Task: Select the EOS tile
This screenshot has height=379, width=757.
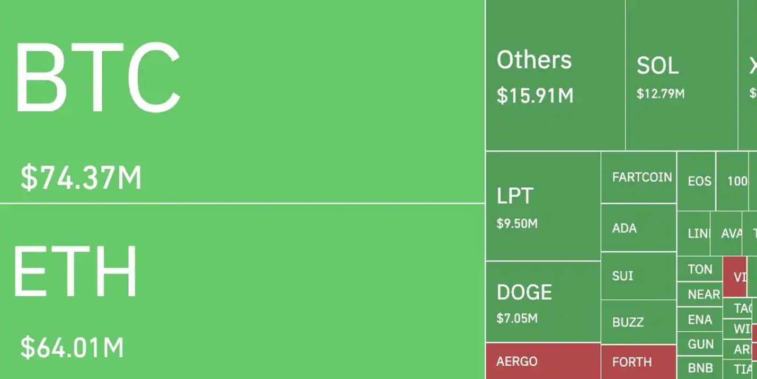Action: click(x=697, y=181)
